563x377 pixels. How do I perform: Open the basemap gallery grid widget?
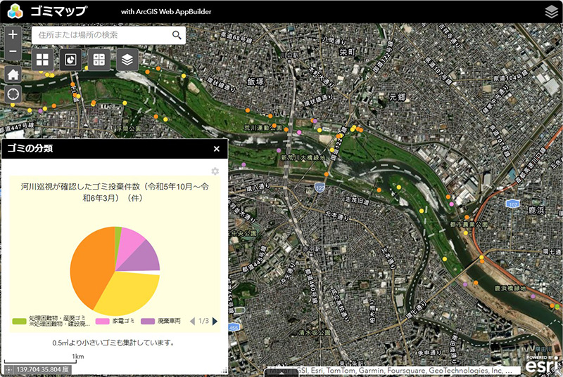(x=42, y=60)
